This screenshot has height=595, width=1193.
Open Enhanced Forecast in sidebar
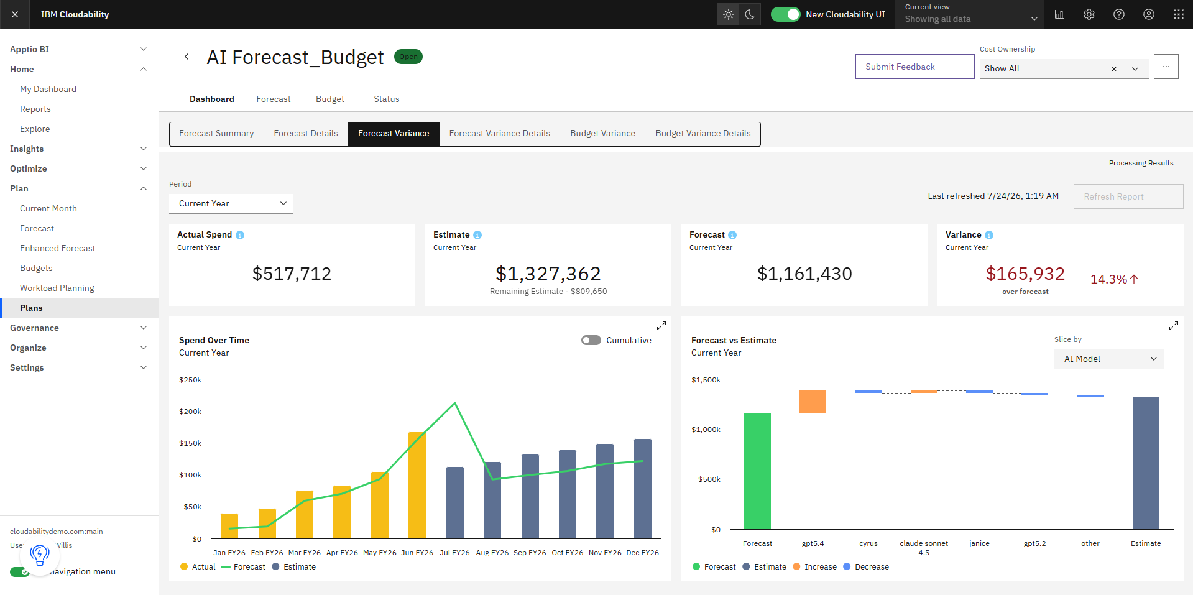[58, 248]
